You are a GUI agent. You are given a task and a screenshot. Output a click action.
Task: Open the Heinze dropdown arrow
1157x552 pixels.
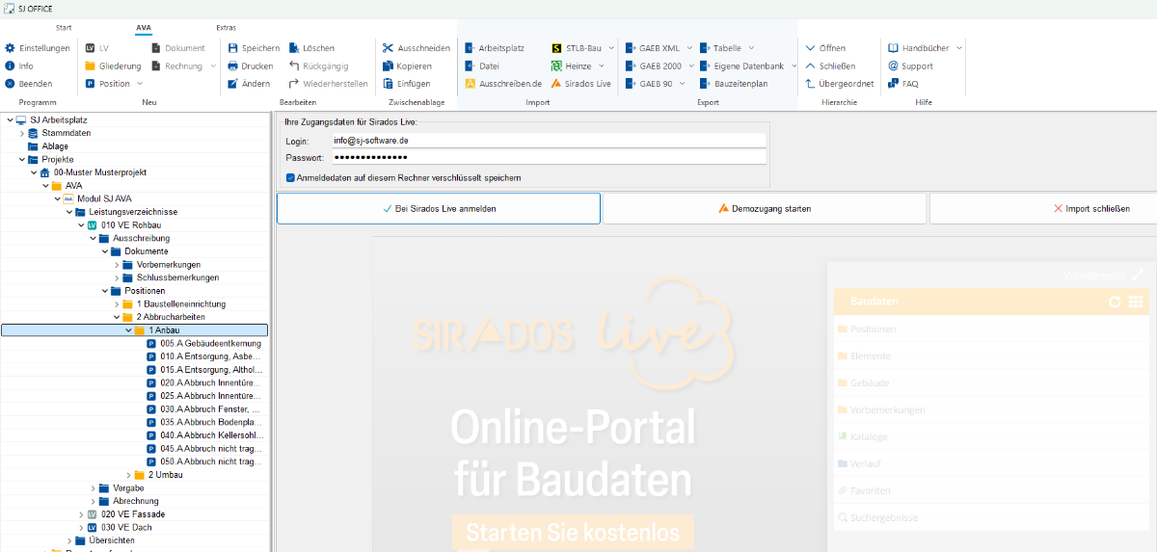click(601, 66)
